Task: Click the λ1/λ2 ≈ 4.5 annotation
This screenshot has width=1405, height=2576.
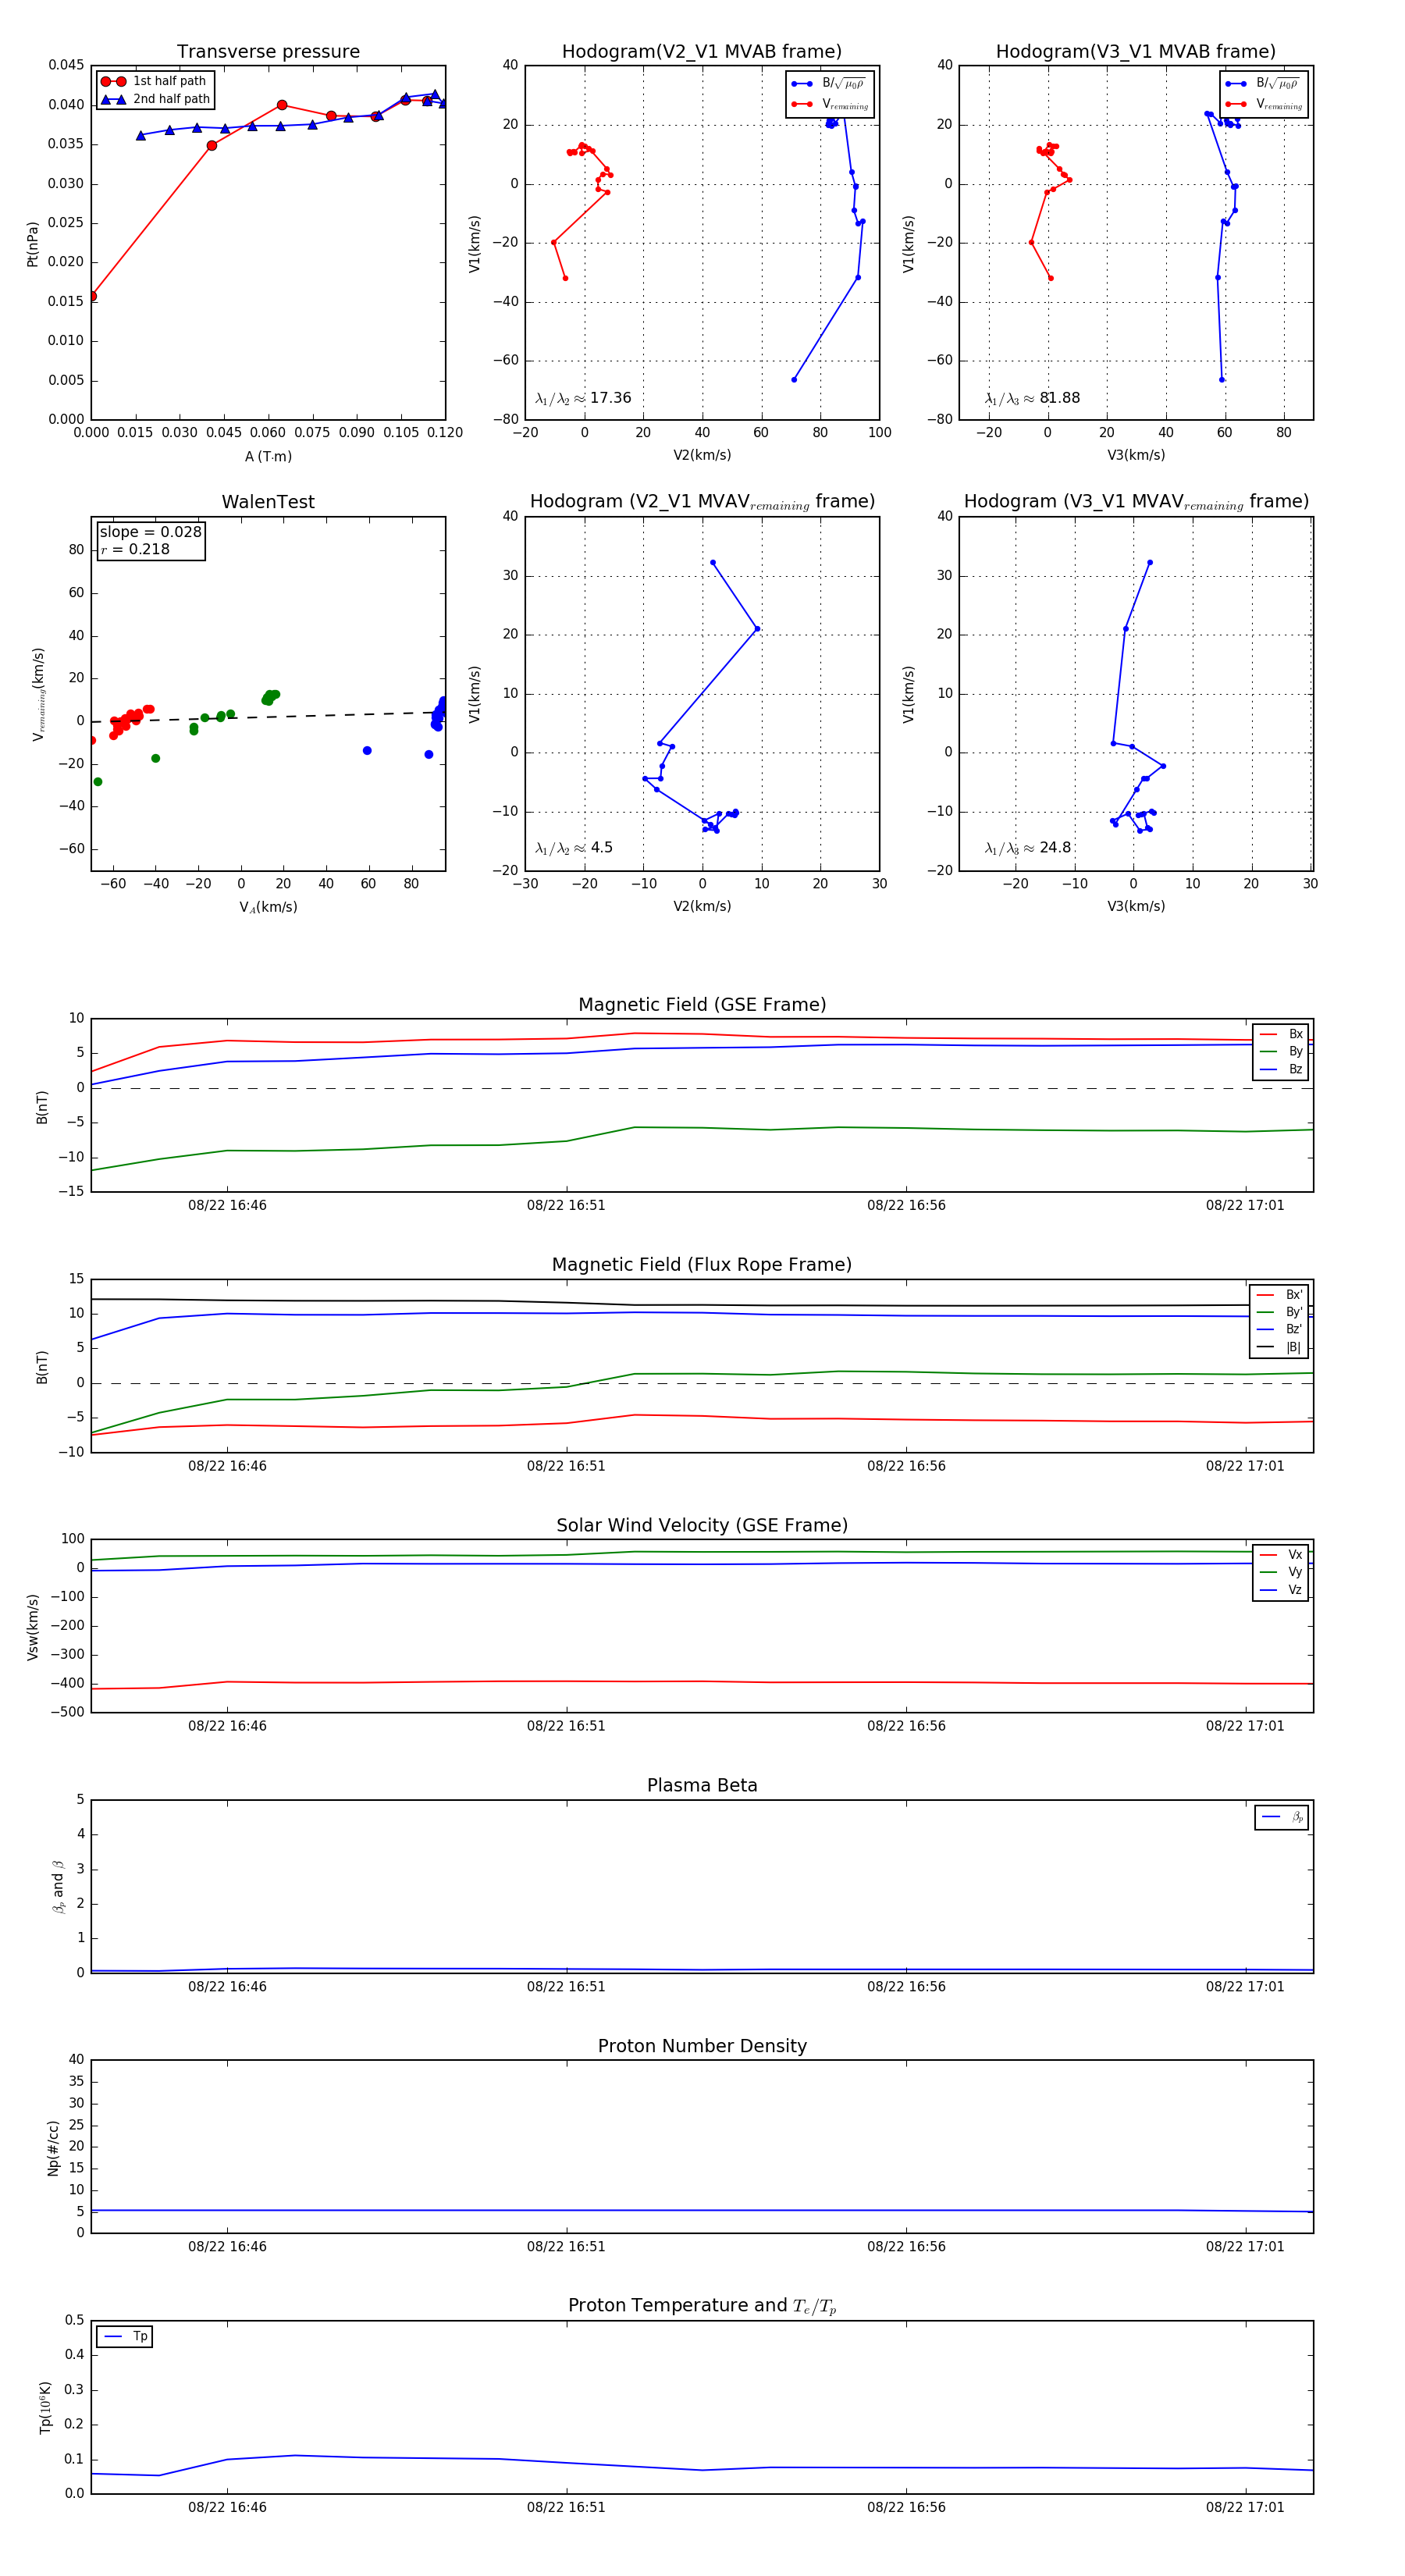Action: [574, 848]
